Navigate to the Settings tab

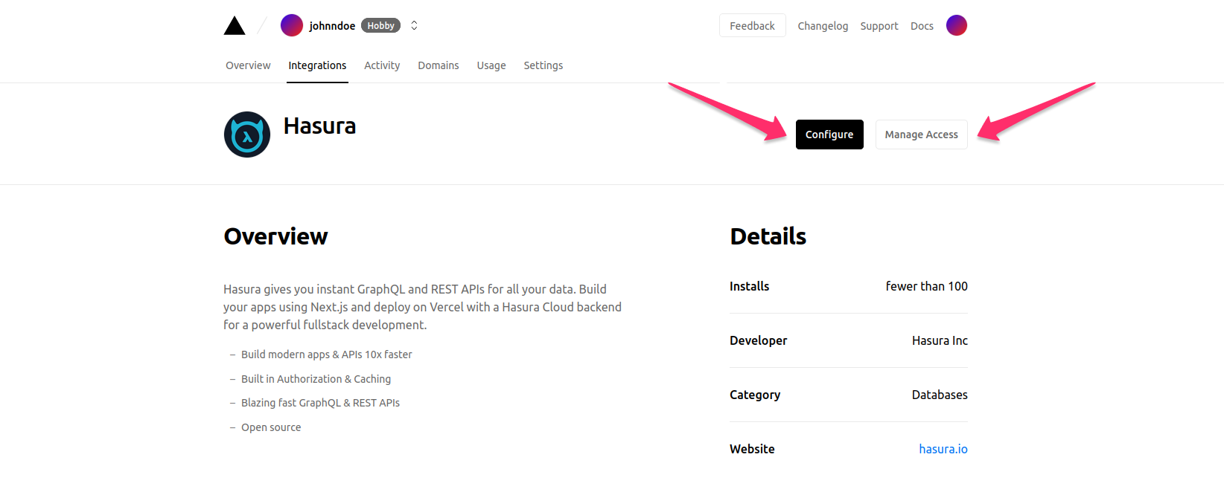tap(543, 65)
